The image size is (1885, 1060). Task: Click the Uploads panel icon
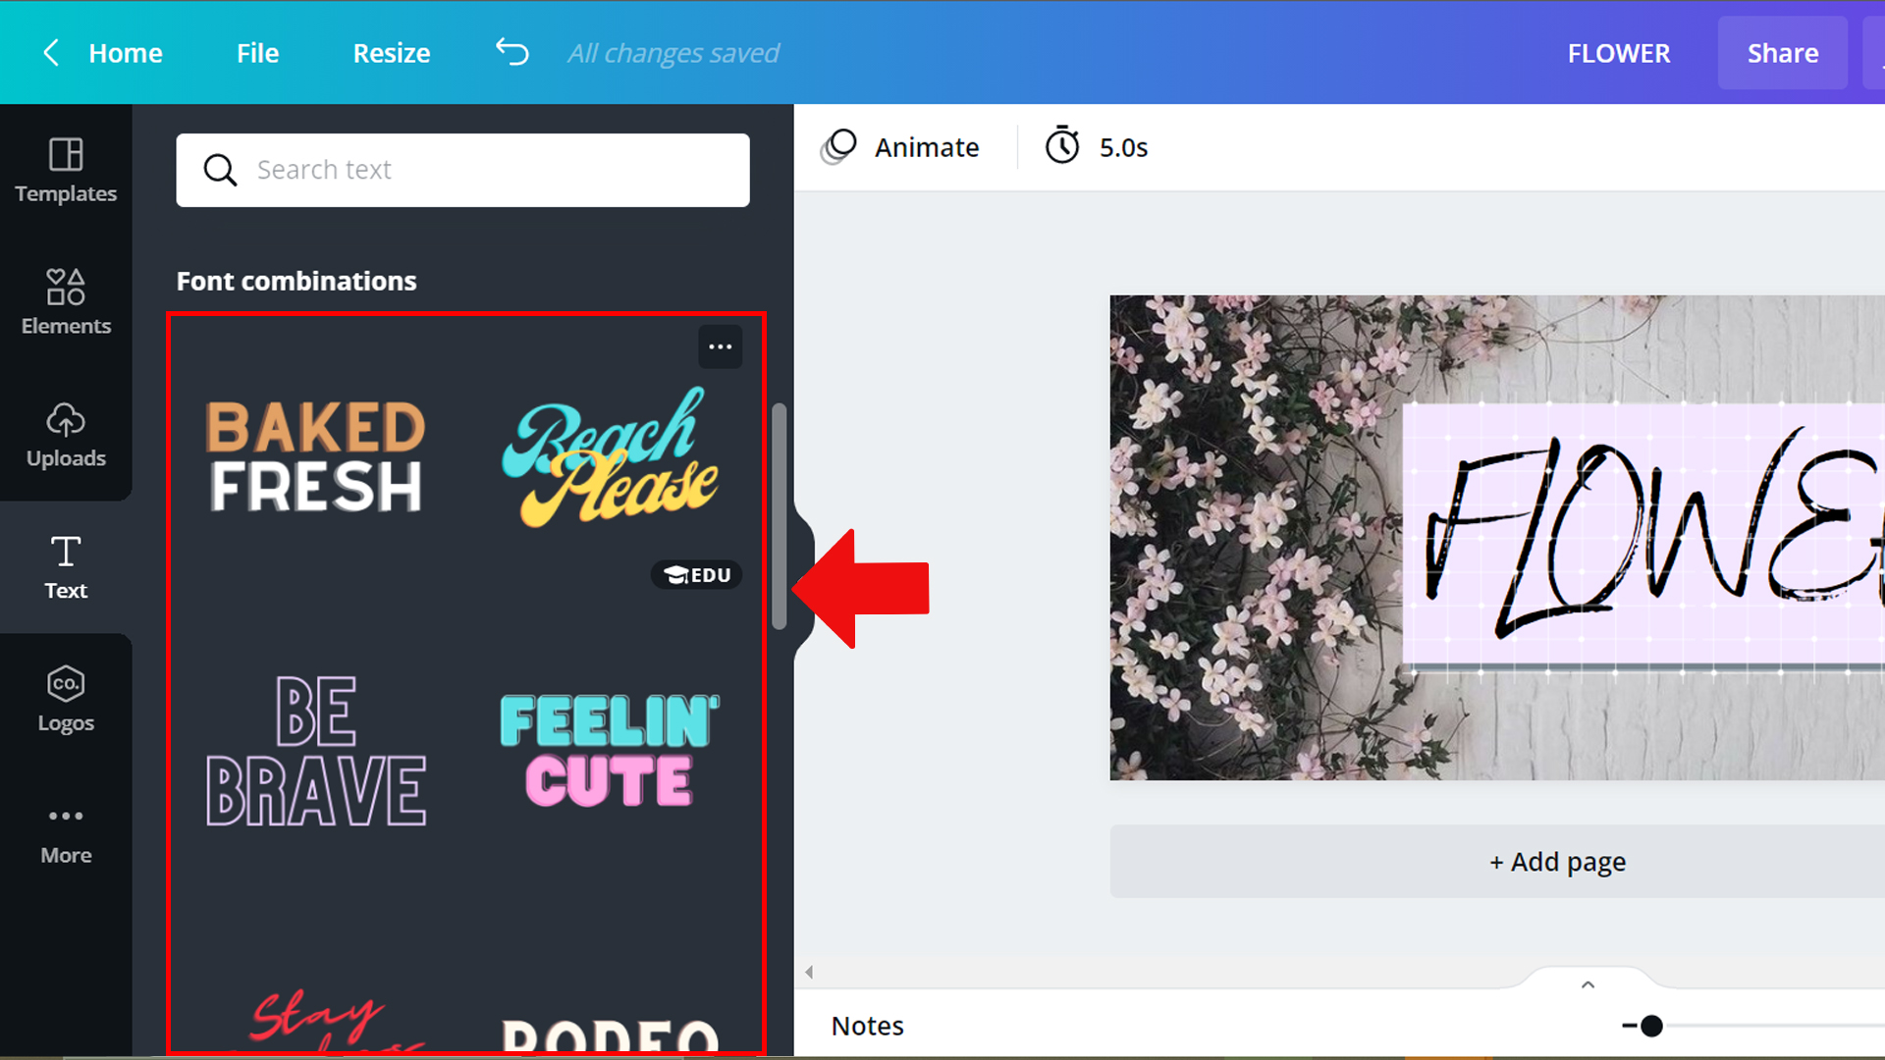66,434
